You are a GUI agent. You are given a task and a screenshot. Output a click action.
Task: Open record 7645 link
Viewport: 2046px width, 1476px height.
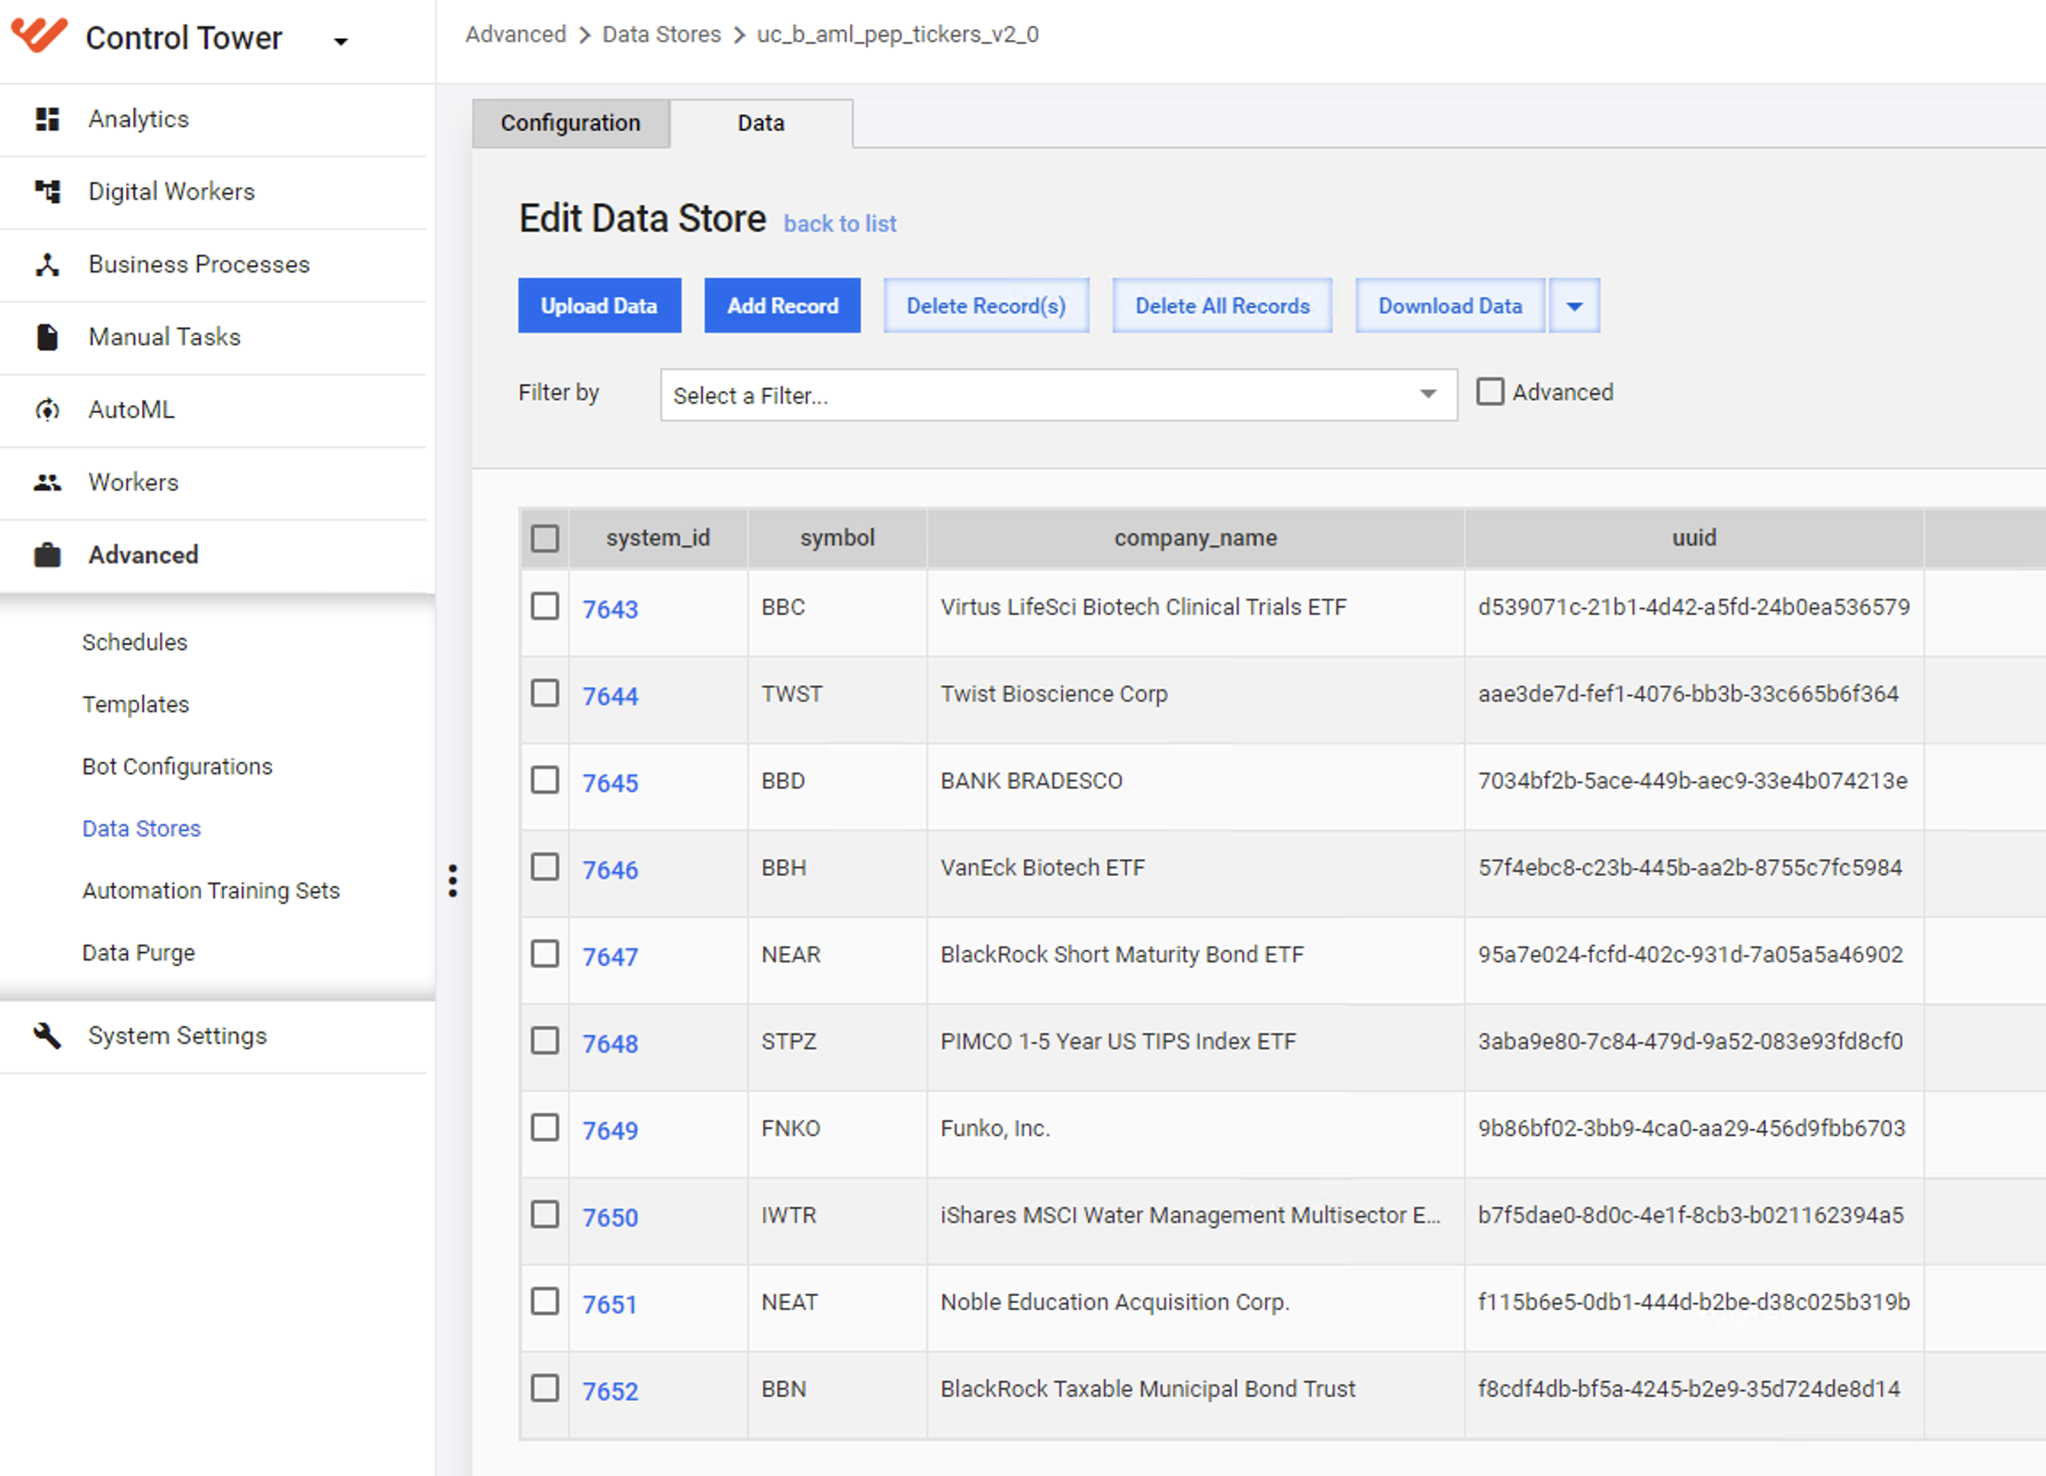[610, 782]
